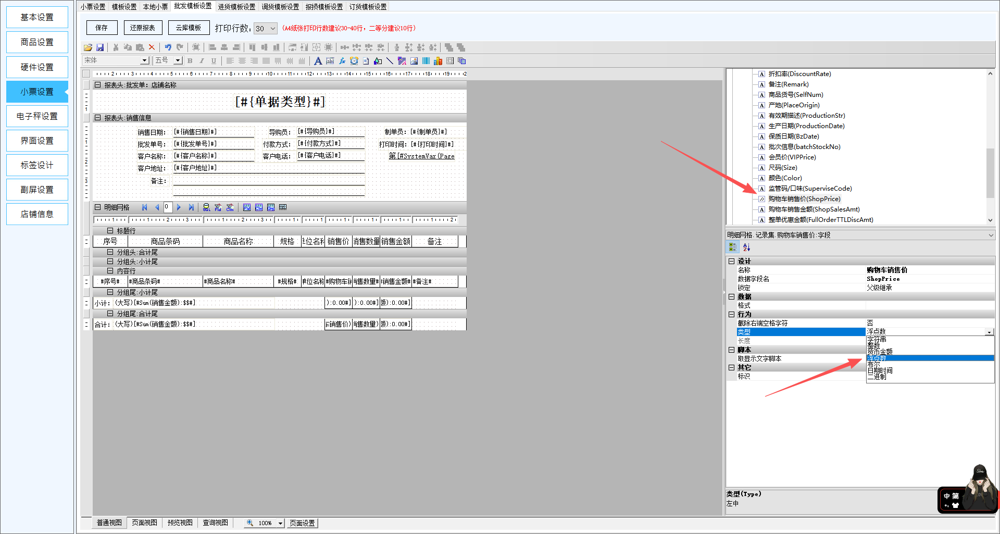Click the blue floppy disk save icon
1000x534 pixels.
click(100, 47)
